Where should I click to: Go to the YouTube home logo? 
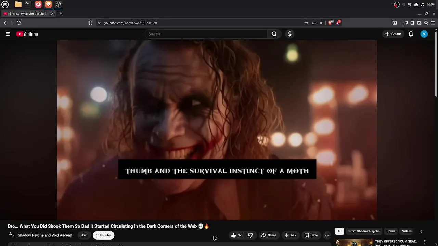tap(27, 34)
